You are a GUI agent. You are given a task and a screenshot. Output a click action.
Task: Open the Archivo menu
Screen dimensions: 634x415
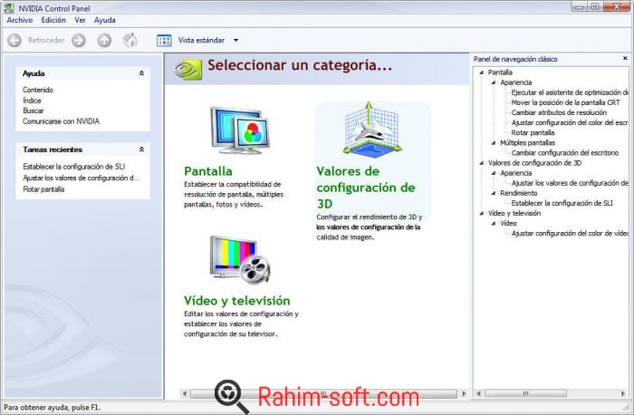tap(19, 20)
